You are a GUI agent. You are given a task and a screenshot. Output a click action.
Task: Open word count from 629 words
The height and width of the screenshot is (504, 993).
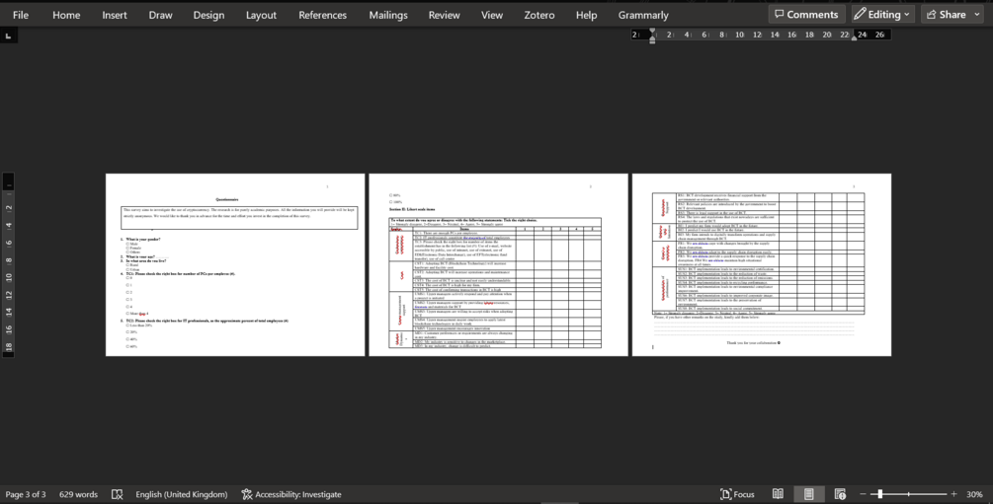(x=78, y=494)
